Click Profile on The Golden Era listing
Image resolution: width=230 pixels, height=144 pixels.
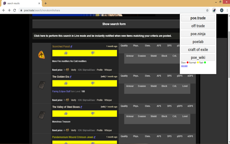pyautogui.click(x=100, y=100)
